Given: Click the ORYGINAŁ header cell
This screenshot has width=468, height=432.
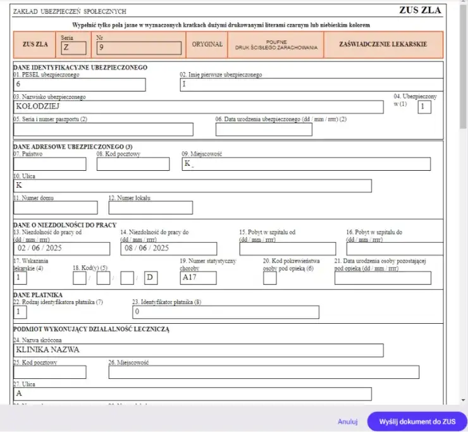Looking at the screenshot, I should tap(207, 45).
